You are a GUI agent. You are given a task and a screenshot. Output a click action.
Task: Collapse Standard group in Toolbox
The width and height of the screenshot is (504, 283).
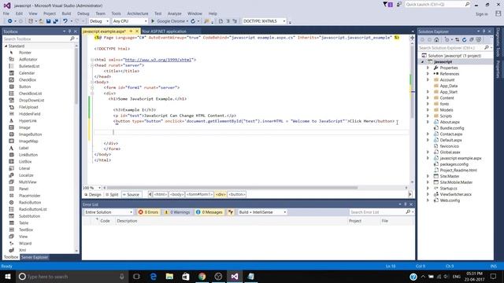tap(6, 46)
